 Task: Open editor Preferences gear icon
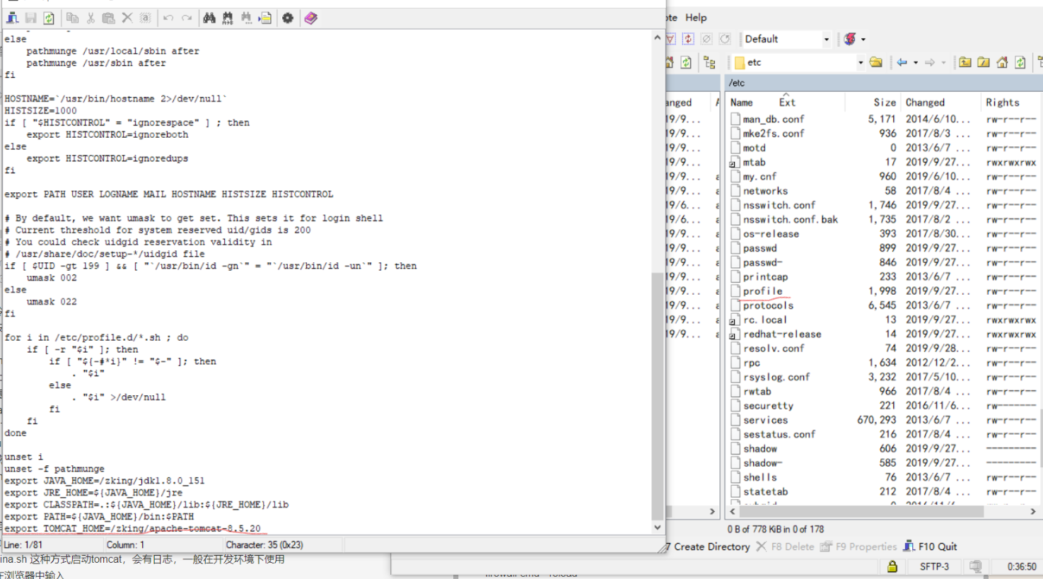click(x=288, y=18)
